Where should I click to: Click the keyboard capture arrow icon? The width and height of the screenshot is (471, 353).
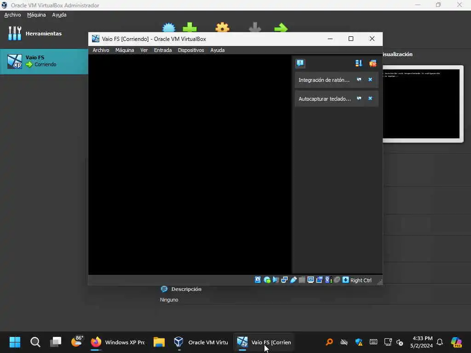pyautogui.click(x=345, y=280)
